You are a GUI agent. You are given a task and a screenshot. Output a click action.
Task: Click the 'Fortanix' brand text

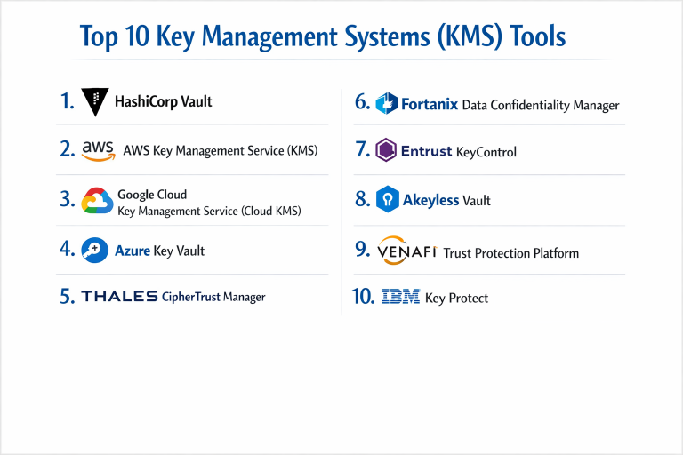(430, 105)
